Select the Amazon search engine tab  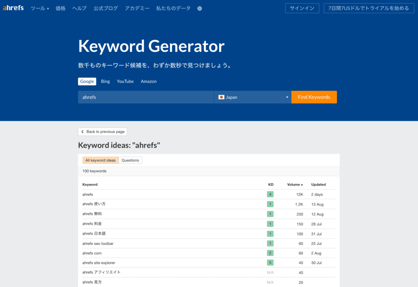tap(149, 82)
